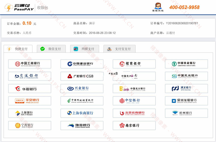The height and width of the screenshot is (142, 216).
Task: Choose the 华夏银行 option
Action: (30, 88)
